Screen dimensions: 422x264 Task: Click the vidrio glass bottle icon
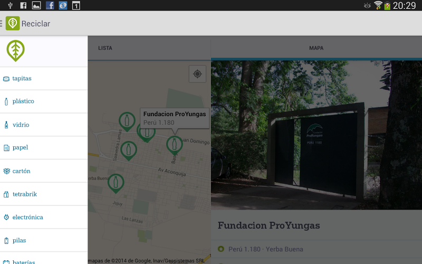6,125
